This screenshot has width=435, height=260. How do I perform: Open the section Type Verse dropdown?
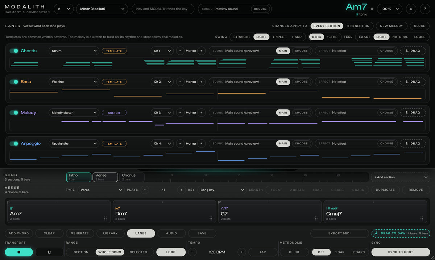[101, 190]
